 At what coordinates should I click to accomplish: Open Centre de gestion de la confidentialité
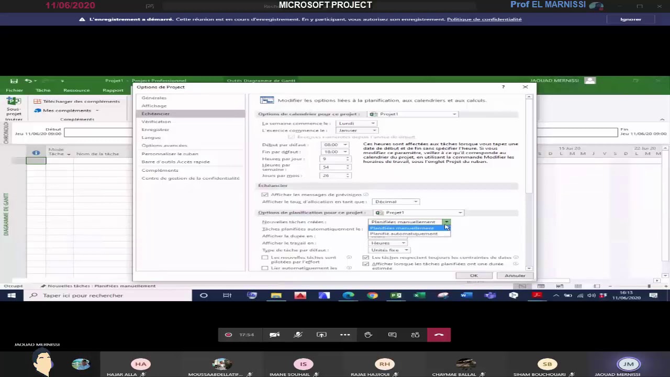[x=191, y=178]
